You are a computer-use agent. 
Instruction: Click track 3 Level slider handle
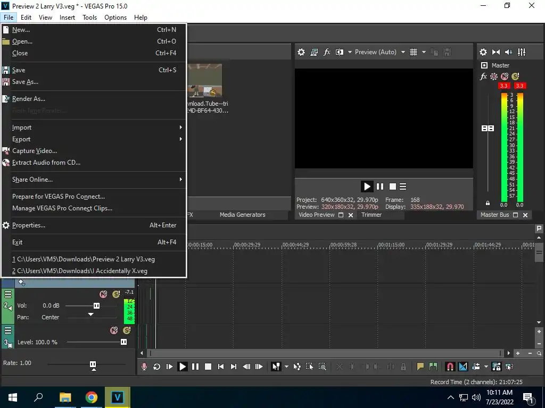pos(123,342)
